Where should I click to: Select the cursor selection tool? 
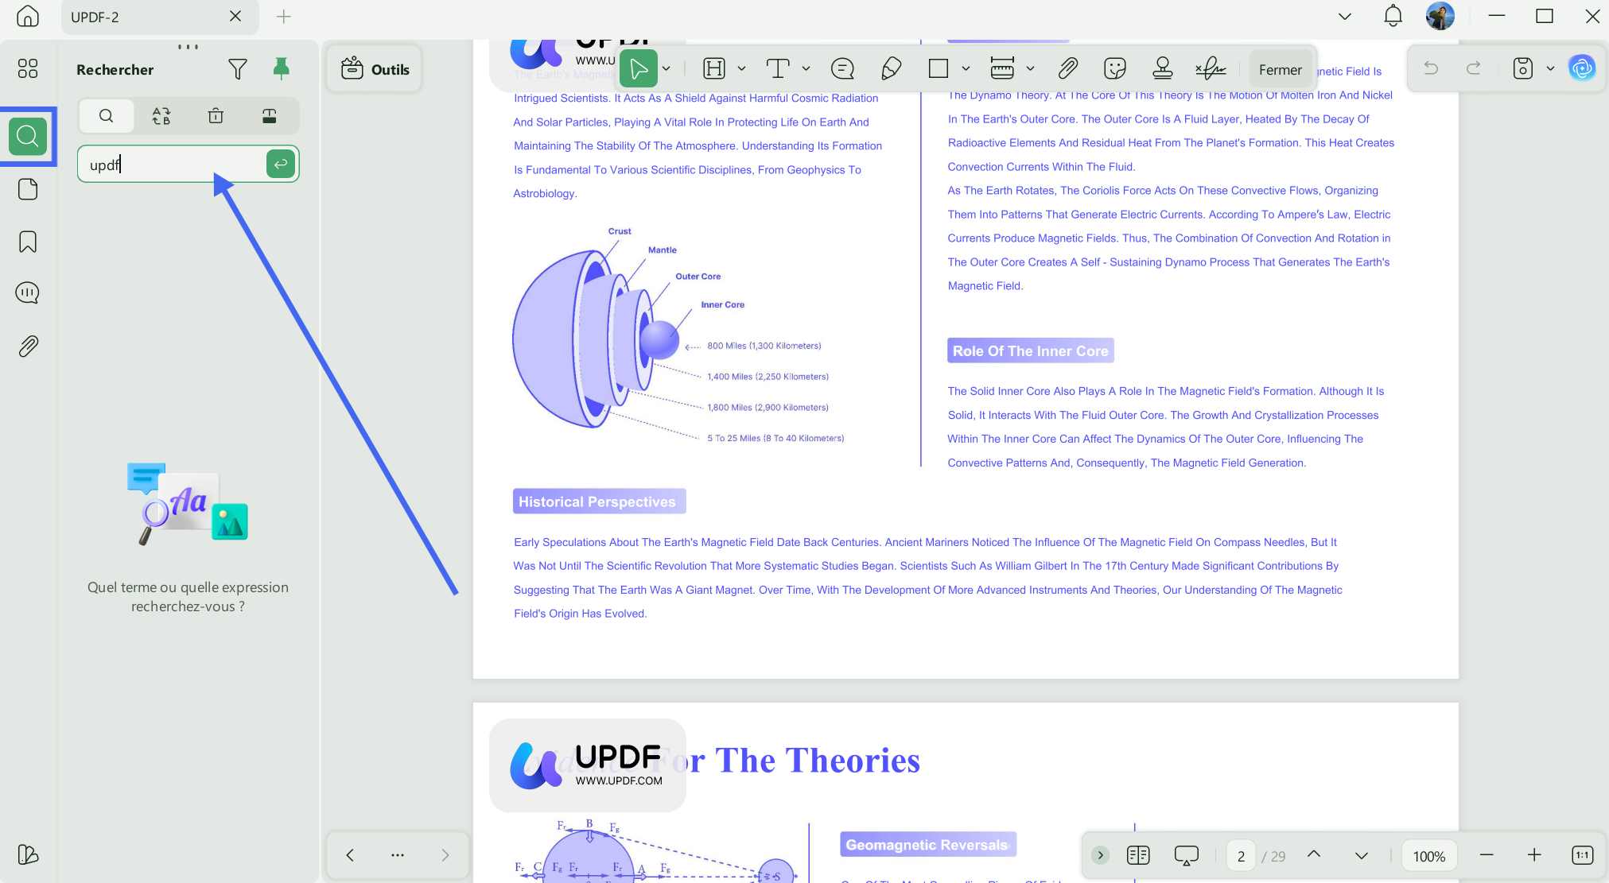(639, 68)
